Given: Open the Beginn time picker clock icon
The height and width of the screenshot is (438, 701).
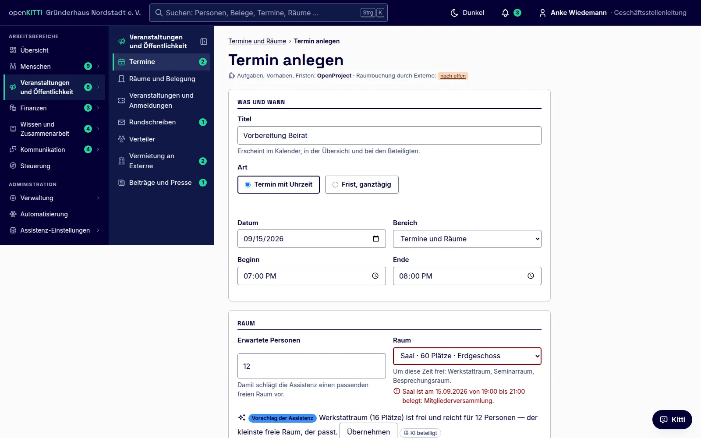Looking at the screenshot, I should click(x=375, y=276).
